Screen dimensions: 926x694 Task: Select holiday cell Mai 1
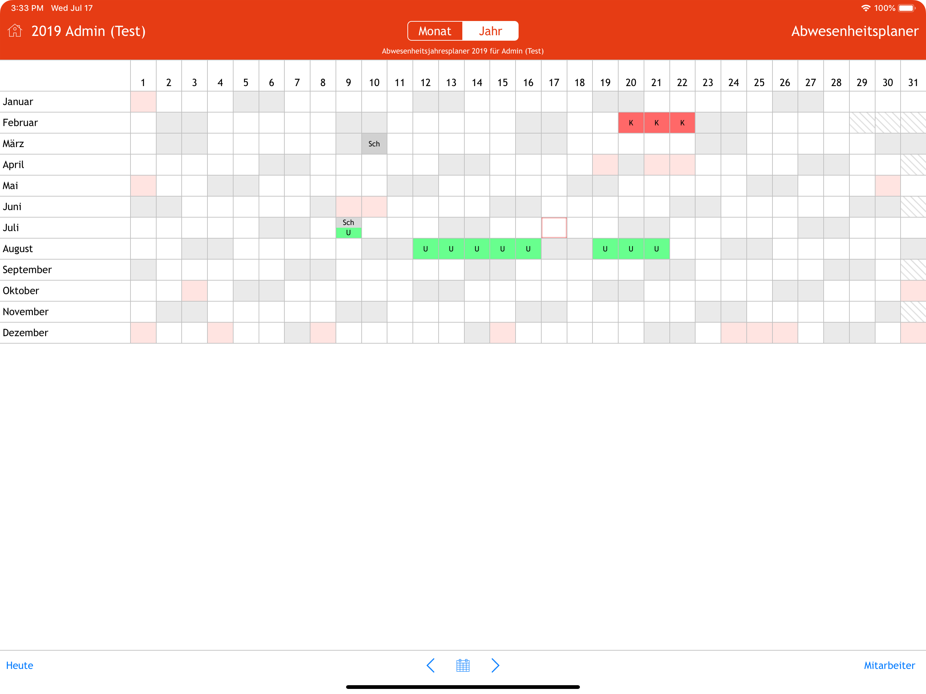tap(143, 185)
